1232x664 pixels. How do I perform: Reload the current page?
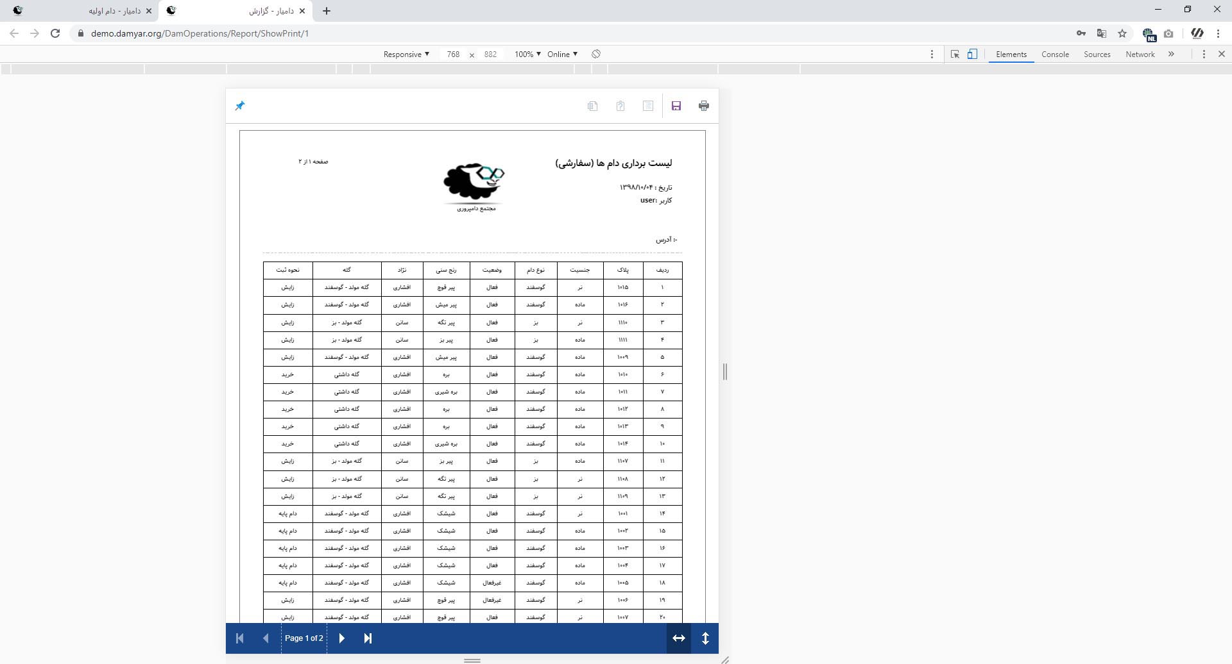coord(55,33)
